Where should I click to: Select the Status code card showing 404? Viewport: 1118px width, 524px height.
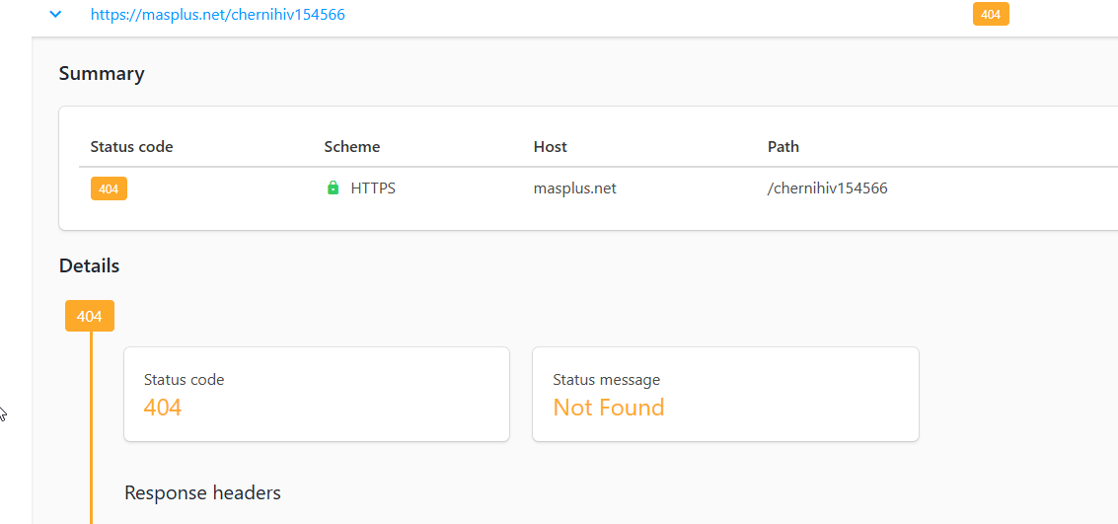tap(316, 394)
